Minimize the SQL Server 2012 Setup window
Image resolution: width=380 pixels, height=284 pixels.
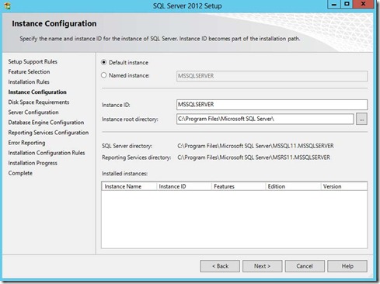click(334, 4)
